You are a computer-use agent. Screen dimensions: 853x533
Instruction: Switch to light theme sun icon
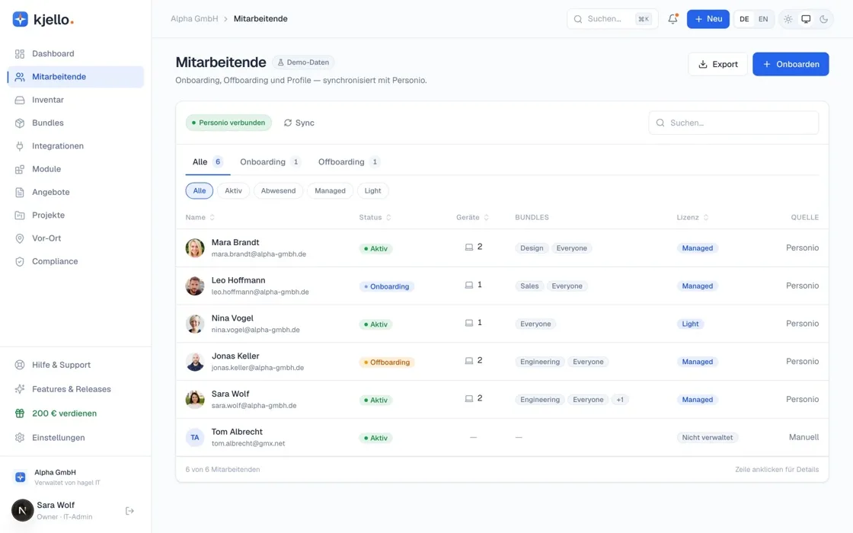click(788, 19)
